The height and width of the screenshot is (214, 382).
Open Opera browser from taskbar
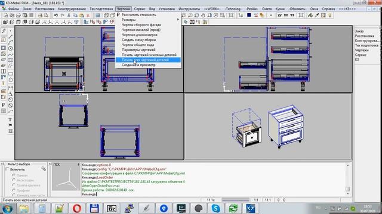point(77,209)
